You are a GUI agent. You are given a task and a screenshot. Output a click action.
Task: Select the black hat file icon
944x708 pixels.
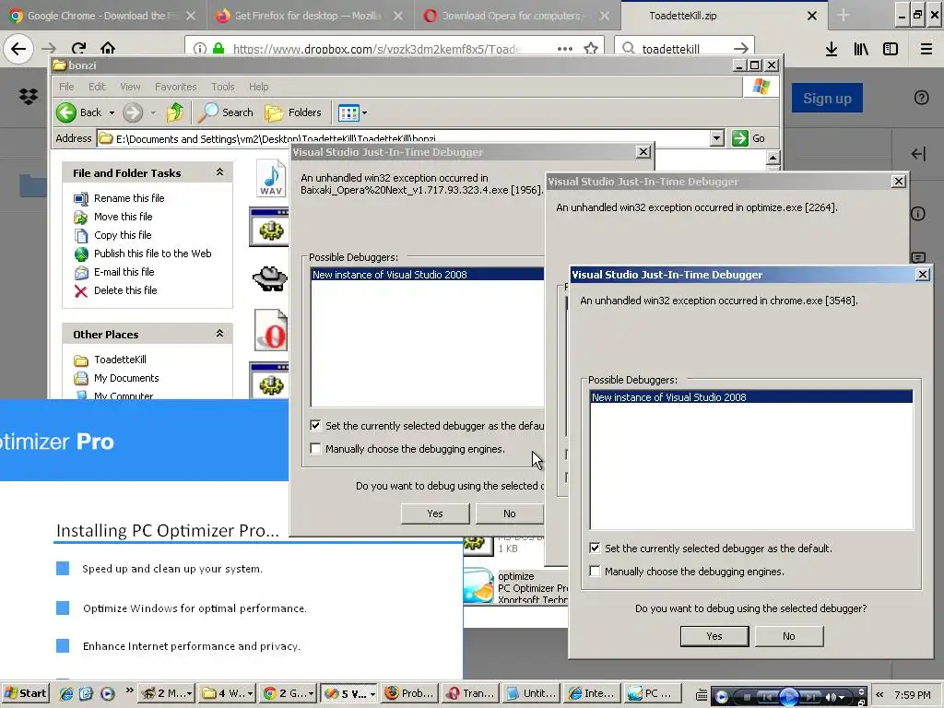click(x=270, y=278)
